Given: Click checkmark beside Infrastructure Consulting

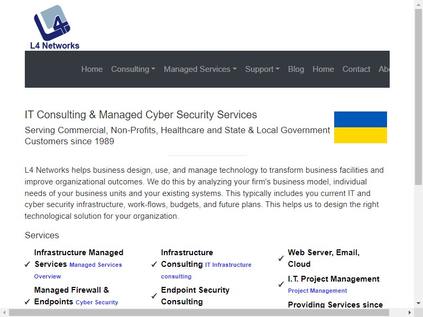Looking at the screenshot, I should (154, 264).
